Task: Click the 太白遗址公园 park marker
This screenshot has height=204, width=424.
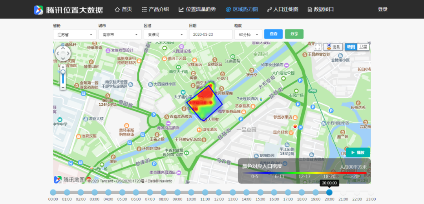Action: click(283, 79)
